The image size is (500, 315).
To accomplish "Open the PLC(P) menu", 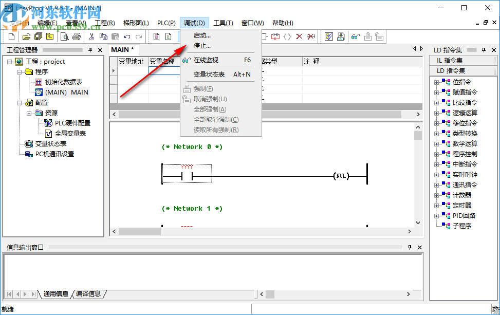I will point(166,23).
